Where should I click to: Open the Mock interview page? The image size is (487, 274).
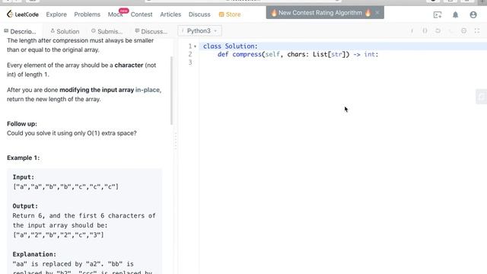tap(115, 14)
